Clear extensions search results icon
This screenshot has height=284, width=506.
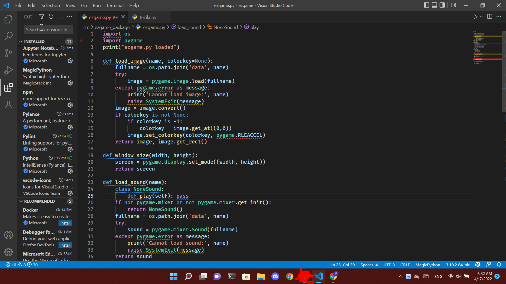click(60, 17)
